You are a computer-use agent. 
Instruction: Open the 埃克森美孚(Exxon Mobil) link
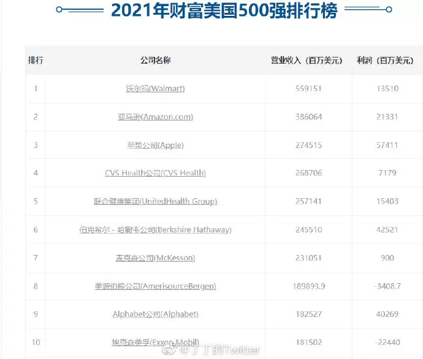click(x=155, y=342)
